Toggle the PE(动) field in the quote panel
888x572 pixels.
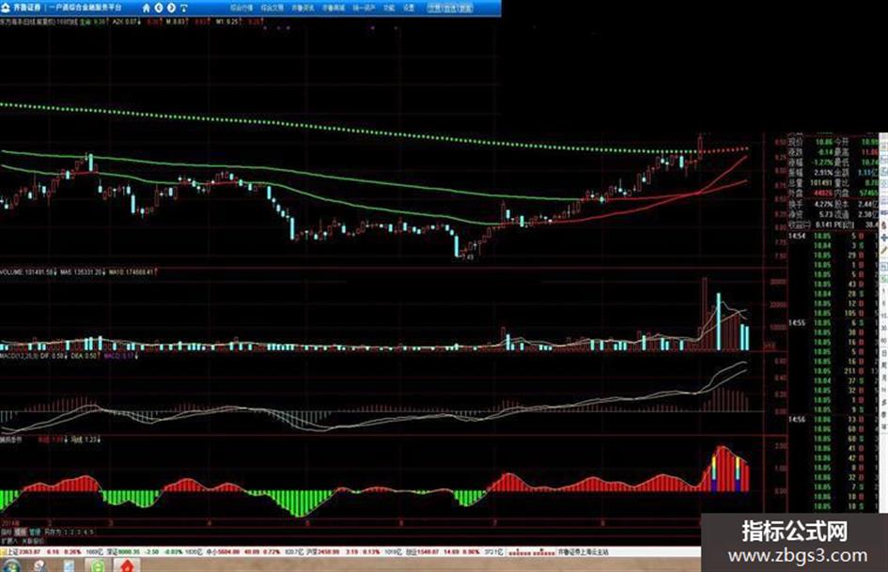(846, 224)
